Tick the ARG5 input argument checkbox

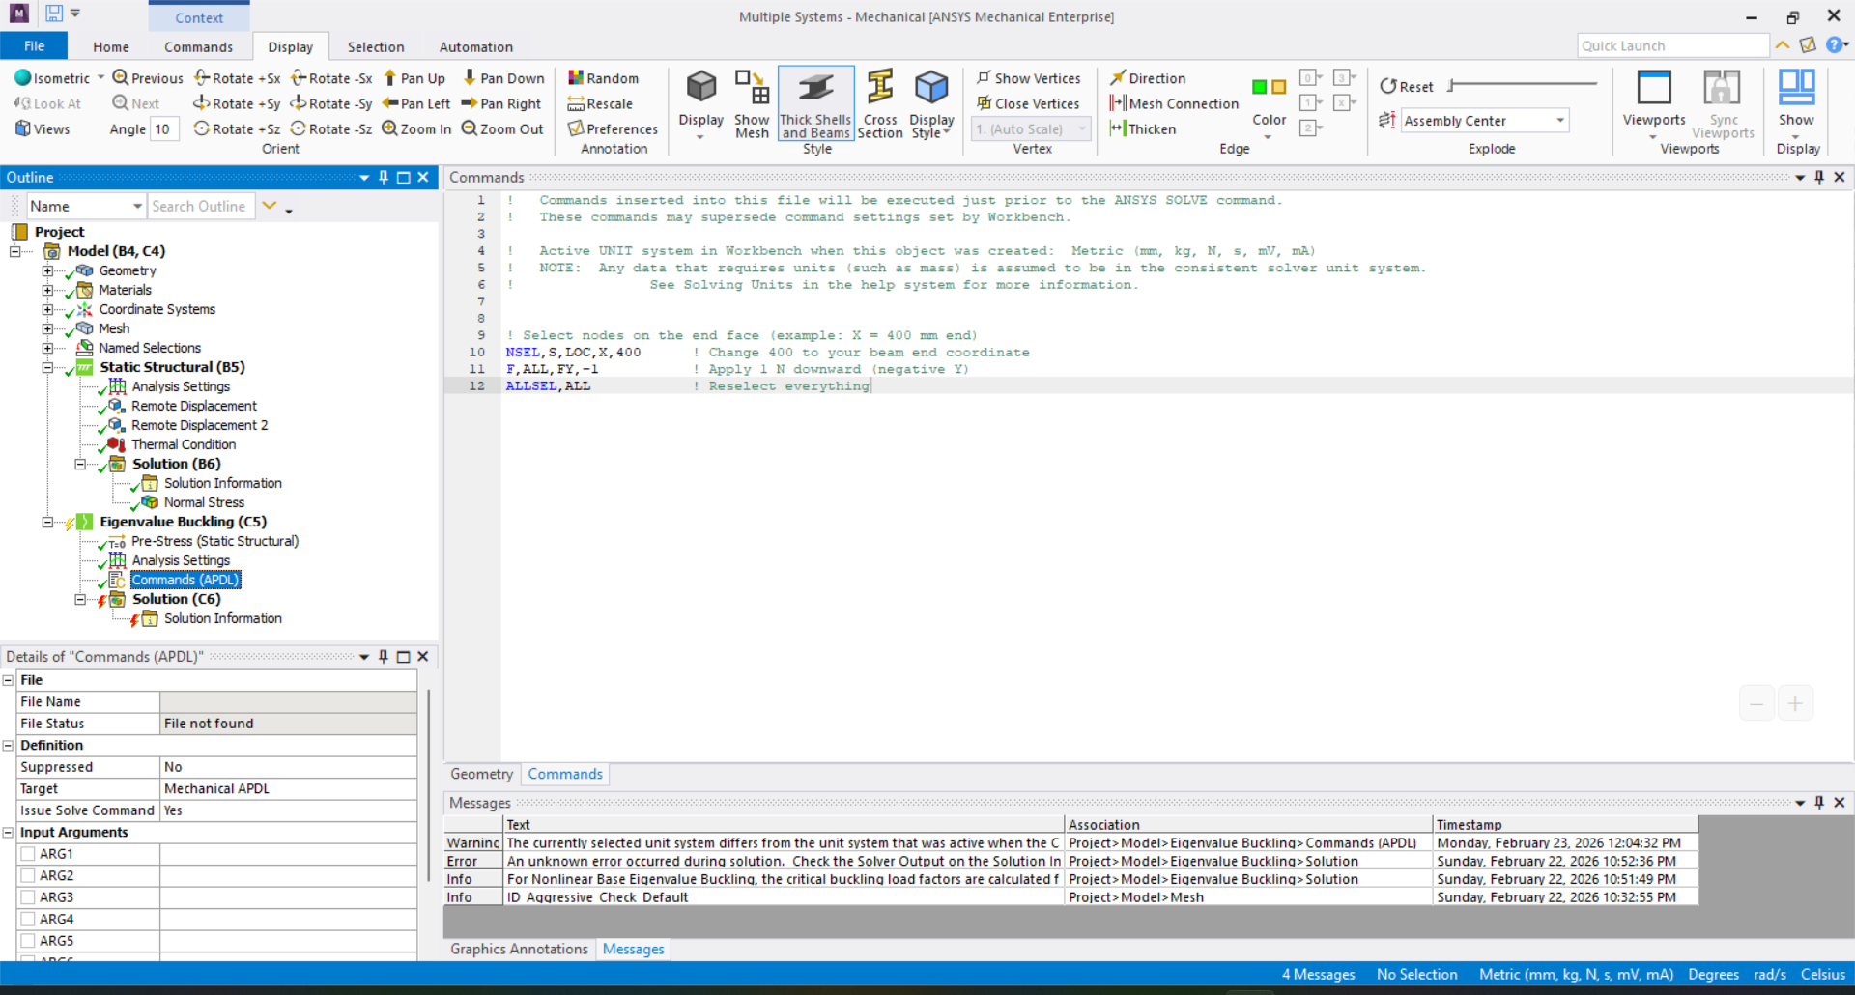coord(28,941)
